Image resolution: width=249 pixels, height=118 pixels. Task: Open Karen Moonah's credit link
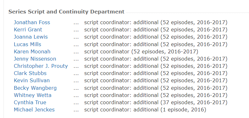(x=32, y=51)
